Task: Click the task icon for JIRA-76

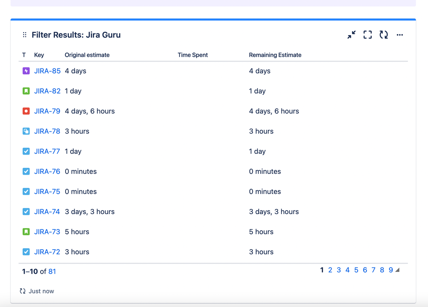Action: click(x=26, y=171)
